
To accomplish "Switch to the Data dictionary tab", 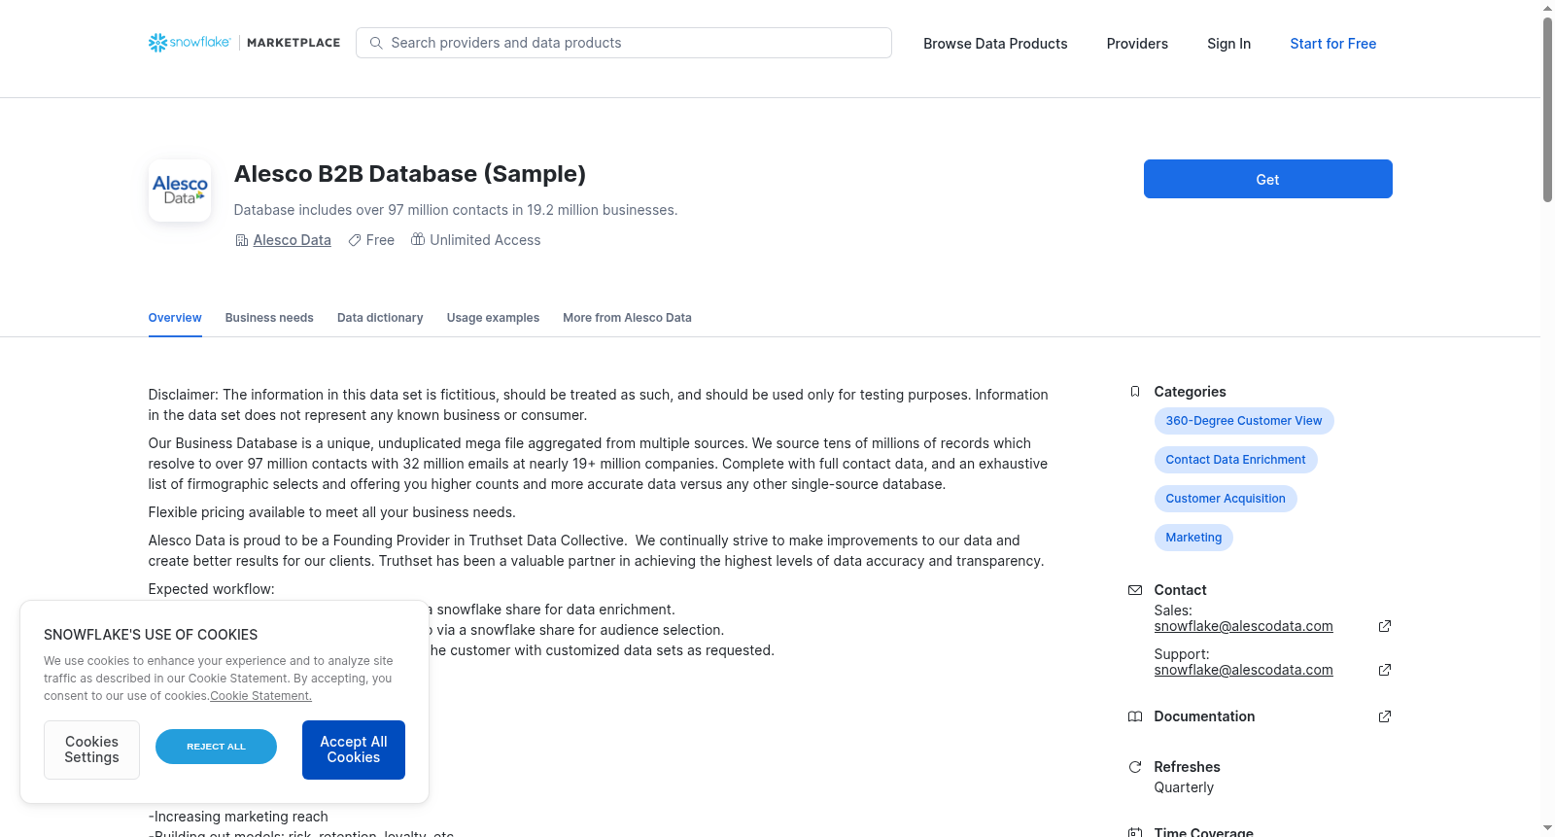I will click(380, 318).
